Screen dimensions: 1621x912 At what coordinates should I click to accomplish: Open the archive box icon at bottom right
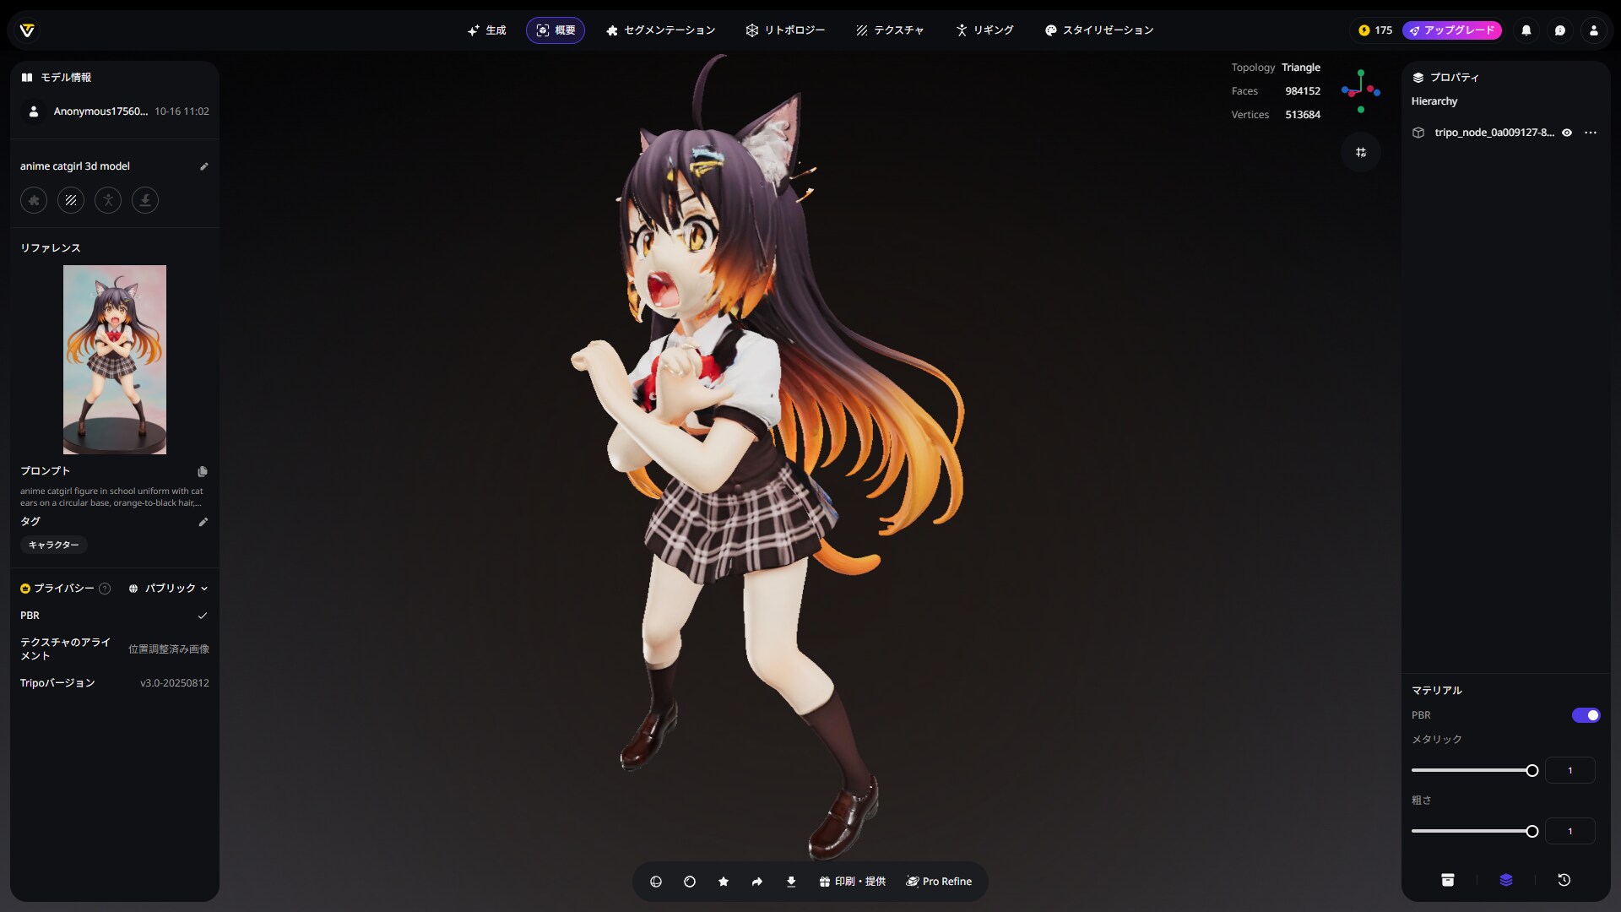click(x=1448, y=880)
